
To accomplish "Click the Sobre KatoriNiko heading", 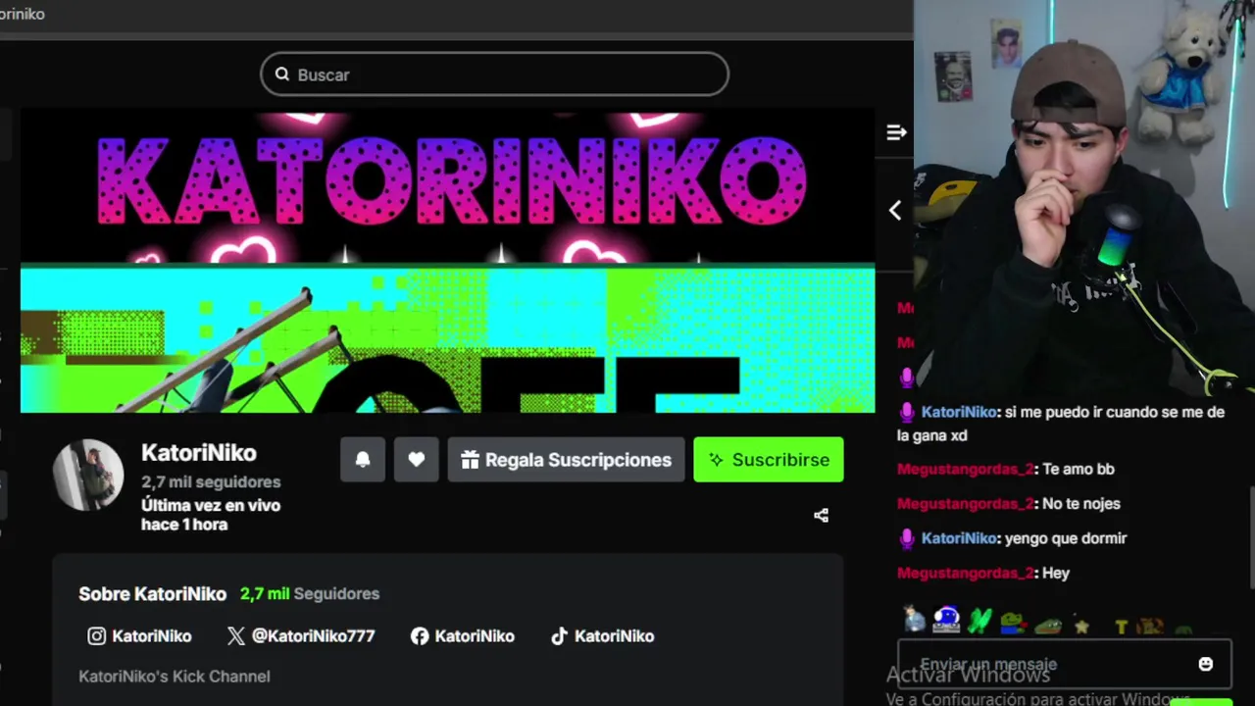I will [152, 594].
